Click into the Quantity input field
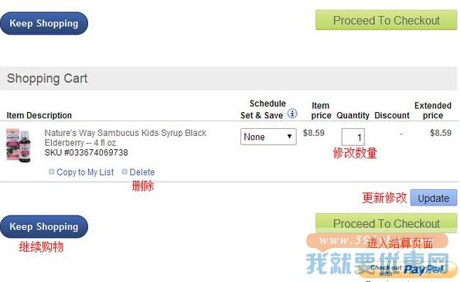This screenshot has height=282, width=460. point(353,137)
